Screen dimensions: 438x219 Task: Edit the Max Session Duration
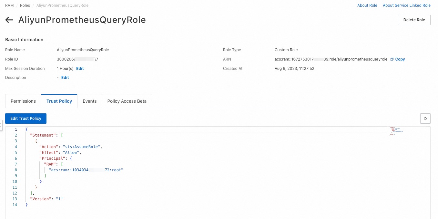tap(80, 69)
